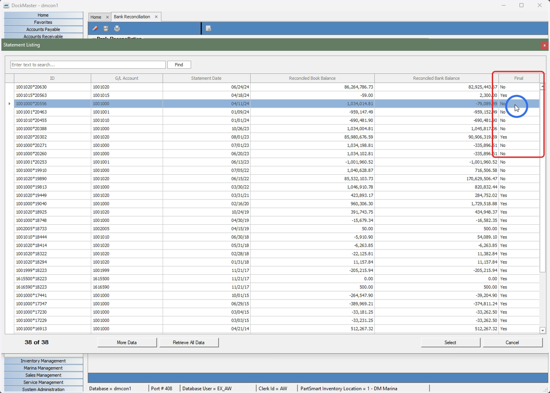Viewport: 550px width, 393px height.
Task: Click the Retrieve All Data button
Action: 188,343
